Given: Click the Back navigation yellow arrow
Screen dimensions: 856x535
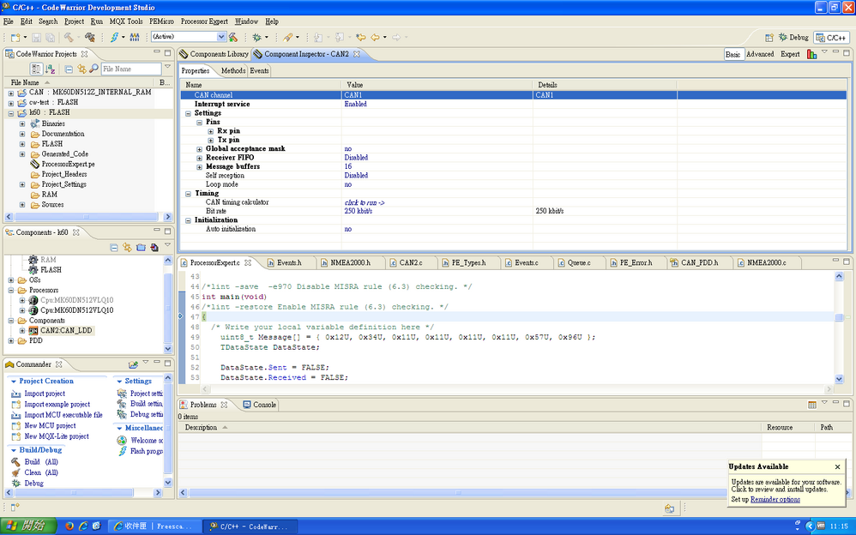Looking at the screenshot, I should pos(375,37).
